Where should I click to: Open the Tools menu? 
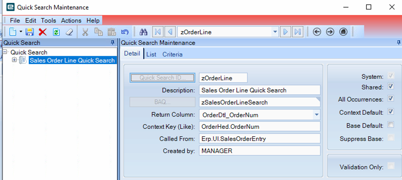click(x=48, y=21)
